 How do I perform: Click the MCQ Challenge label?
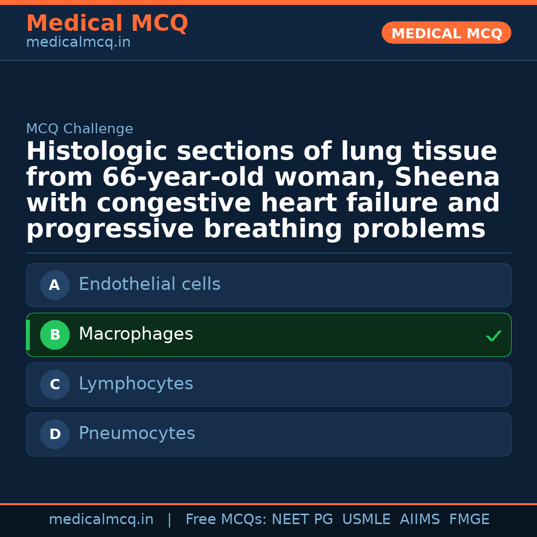point(80,129)
